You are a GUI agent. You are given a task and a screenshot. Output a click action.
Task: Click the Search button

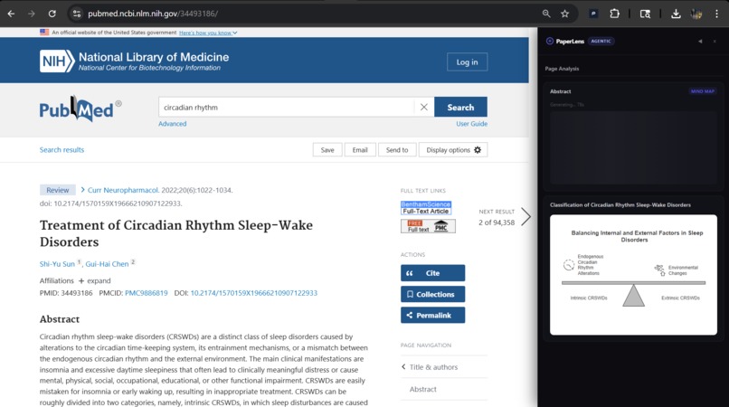point(460,107)
